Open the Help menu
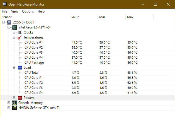Image resolution: width=175 pixels, height=117 pixels. (x=41, y=11)
